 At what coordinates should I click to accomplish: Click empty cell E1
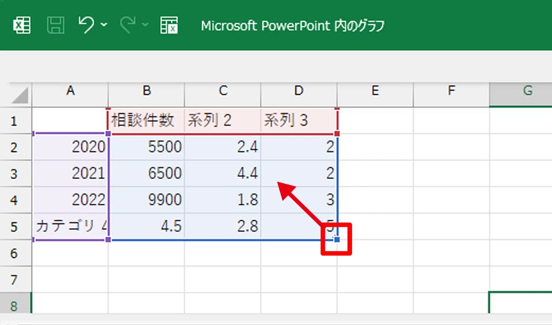[x=375, y=121]
